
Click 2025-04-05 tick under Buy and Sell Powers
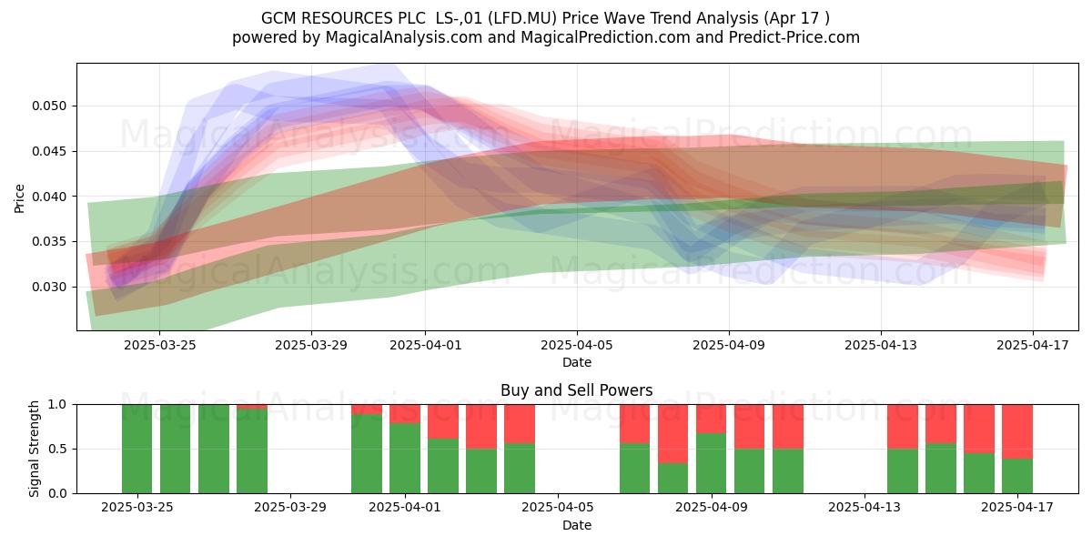(558, 507)
